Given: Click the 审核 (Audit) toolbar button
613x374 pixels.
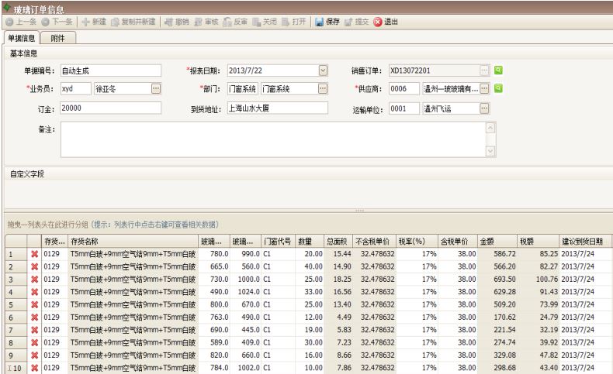Looking at the screenshot, I should pos(206,22).
